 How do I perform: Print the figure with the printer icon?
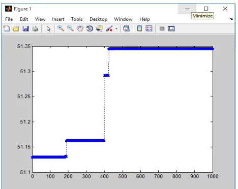(35, 28)
